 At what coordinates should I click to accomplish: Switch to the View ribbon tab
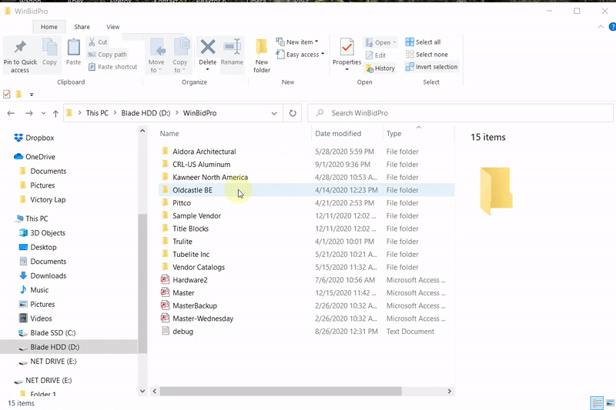[112, 27]
